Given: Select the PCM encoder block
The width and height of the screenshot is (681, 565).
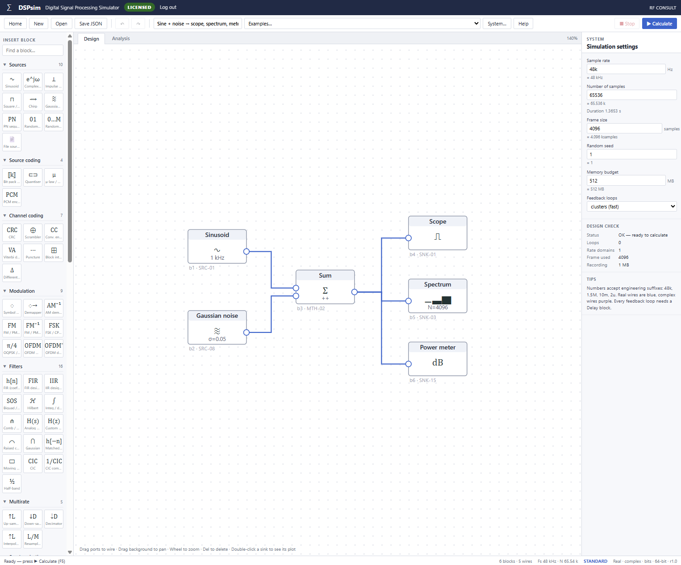Looking at the screenshot, I should click(12, 198).
